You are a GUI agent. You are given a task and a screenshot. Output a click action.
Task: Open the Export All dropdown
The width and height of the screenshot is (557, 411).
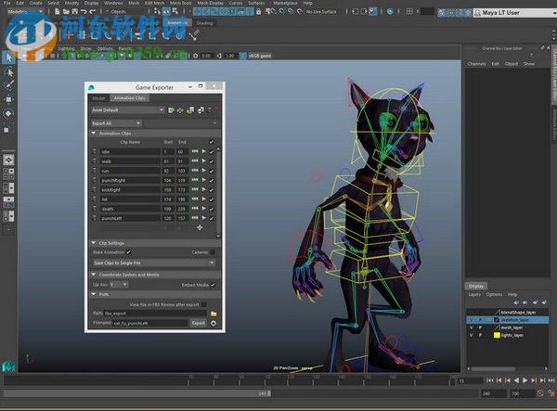[x=116, y=123]
